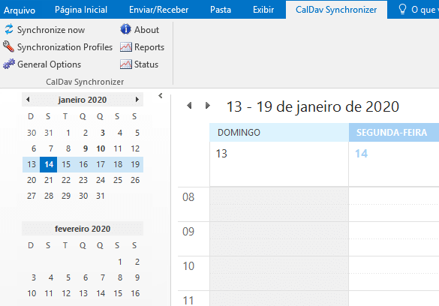The width and height of the screenshot is (439, 306).
Task: Open the Reports chart icon
Action: (126, 47)
